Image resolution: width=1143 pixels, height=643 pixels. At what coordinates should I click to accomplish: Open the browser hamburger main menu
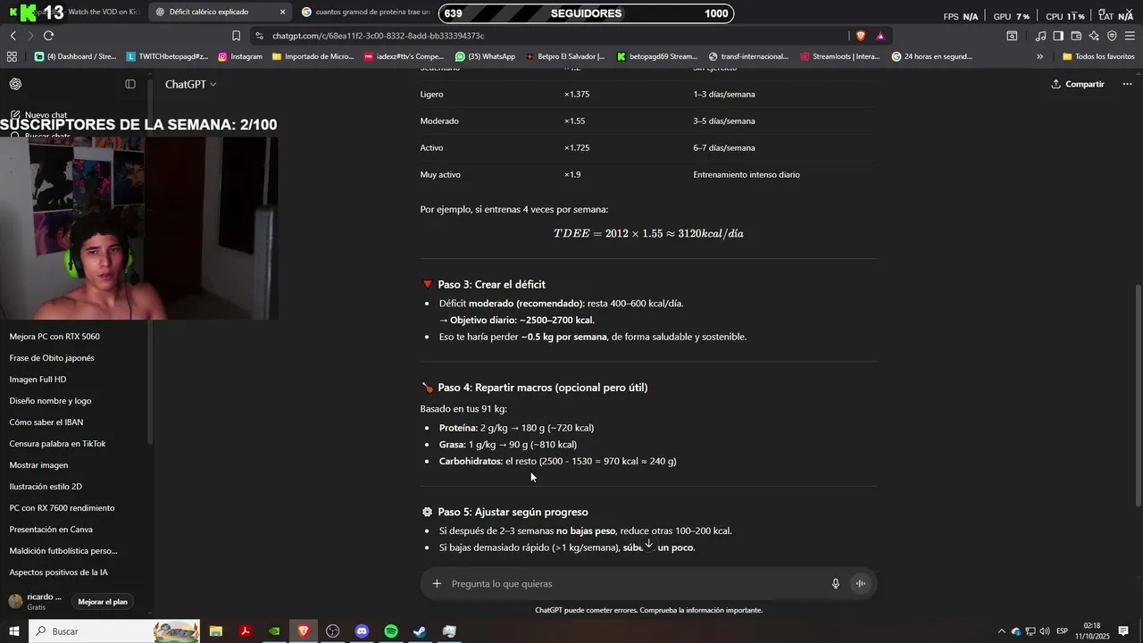tap(1130, 36)
